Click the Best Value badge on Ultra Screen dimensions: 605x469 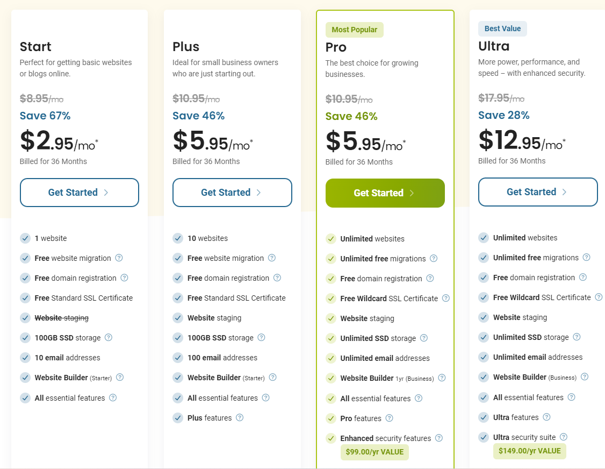[x=502, y=29]
